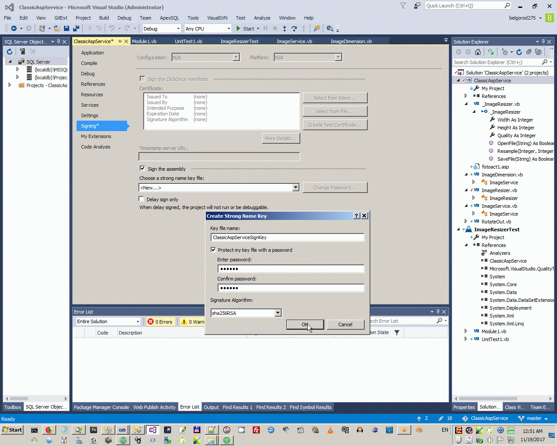557x446 pixels.
Task: Check the 'Delay sign only' checkbox
Action: pos(141,199)
